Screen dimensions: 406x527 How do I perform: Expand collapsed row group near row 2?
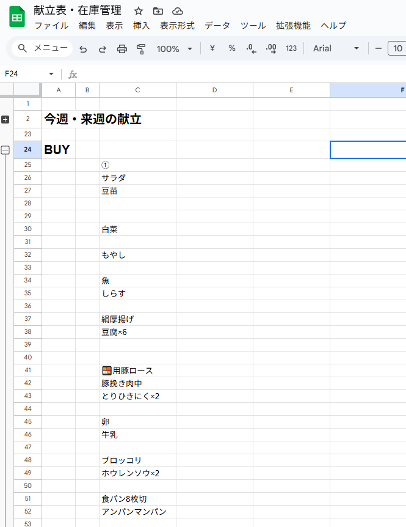tap(5, 119)
